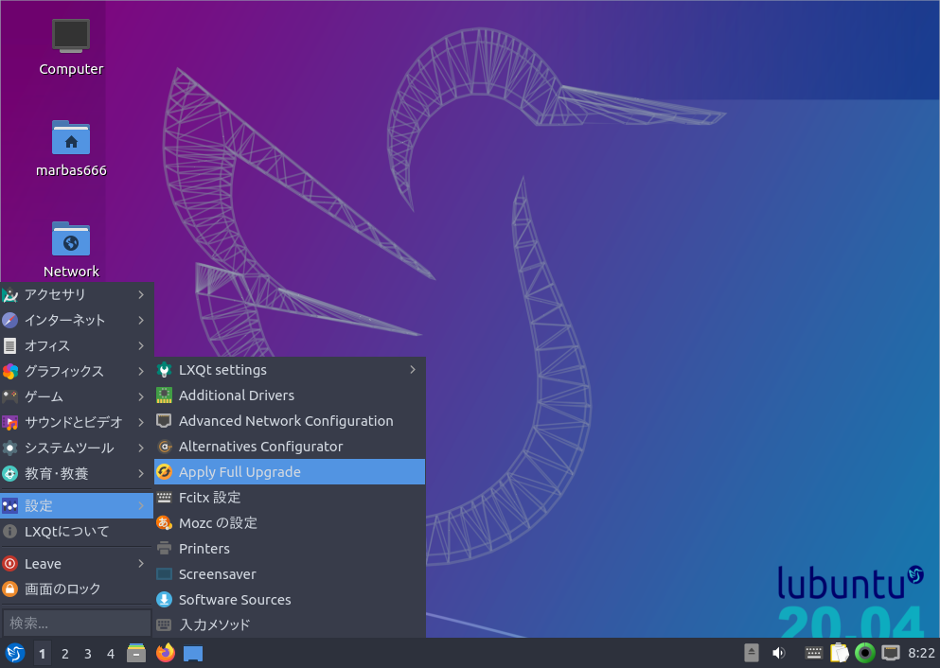Click the Alternatives Configurator icon

coord(165,447)
